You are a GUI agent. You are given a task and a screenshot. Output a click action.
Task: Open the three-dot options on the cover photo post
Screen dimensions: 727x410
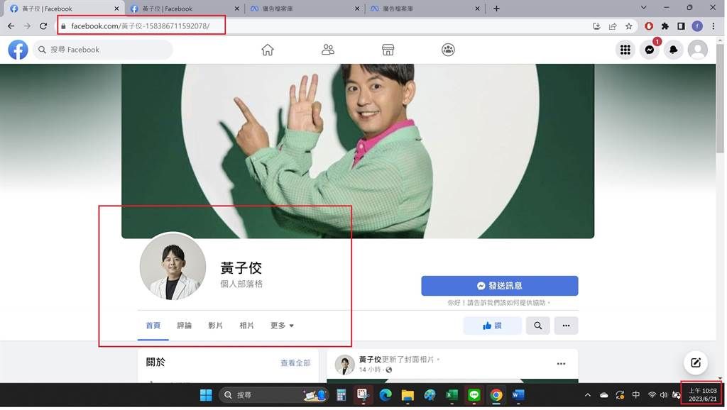pos(562,363)
